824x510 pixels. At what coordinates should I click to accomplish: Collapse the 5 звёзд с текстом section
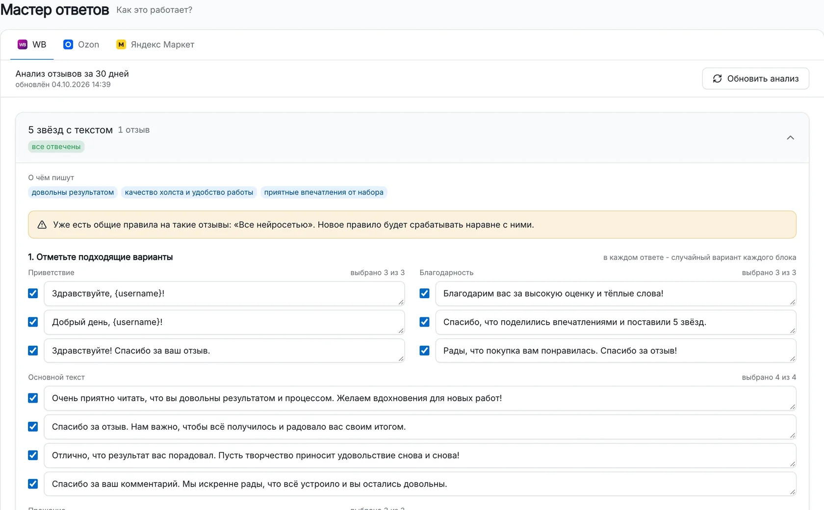[x=790, y=138]
